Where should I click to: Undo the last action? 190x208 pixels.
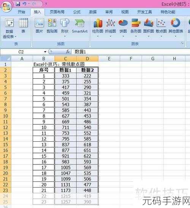click(24, 4)
